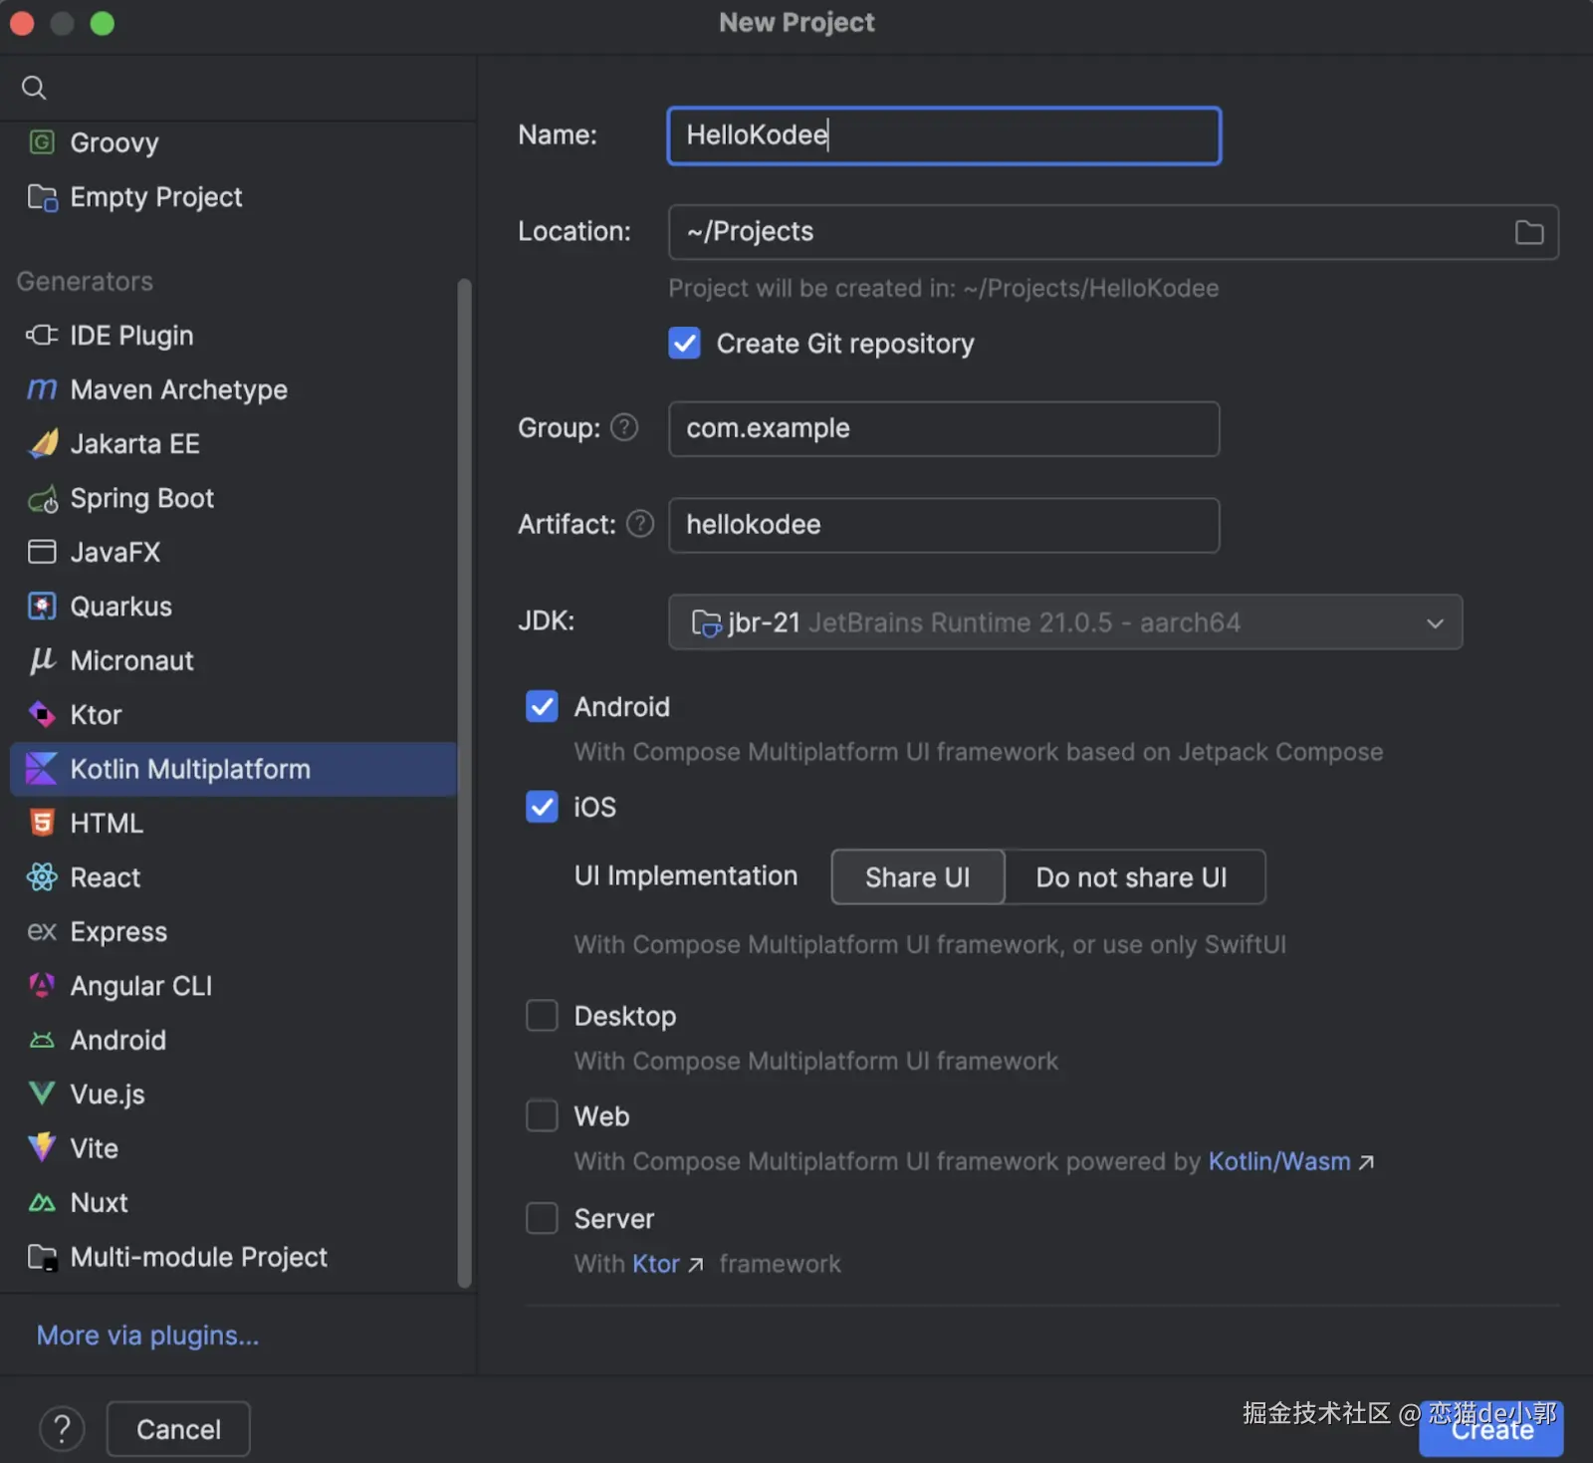Click the Group help question-mark icon
The height and width of the screenshot is (1463, 1593).
tap(624, 427)
